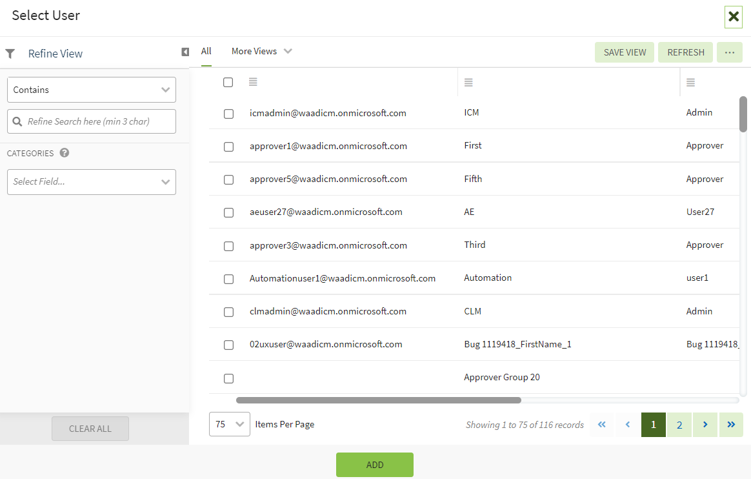
Task: Go to the last page of records
Action: (x=731, y=425)
